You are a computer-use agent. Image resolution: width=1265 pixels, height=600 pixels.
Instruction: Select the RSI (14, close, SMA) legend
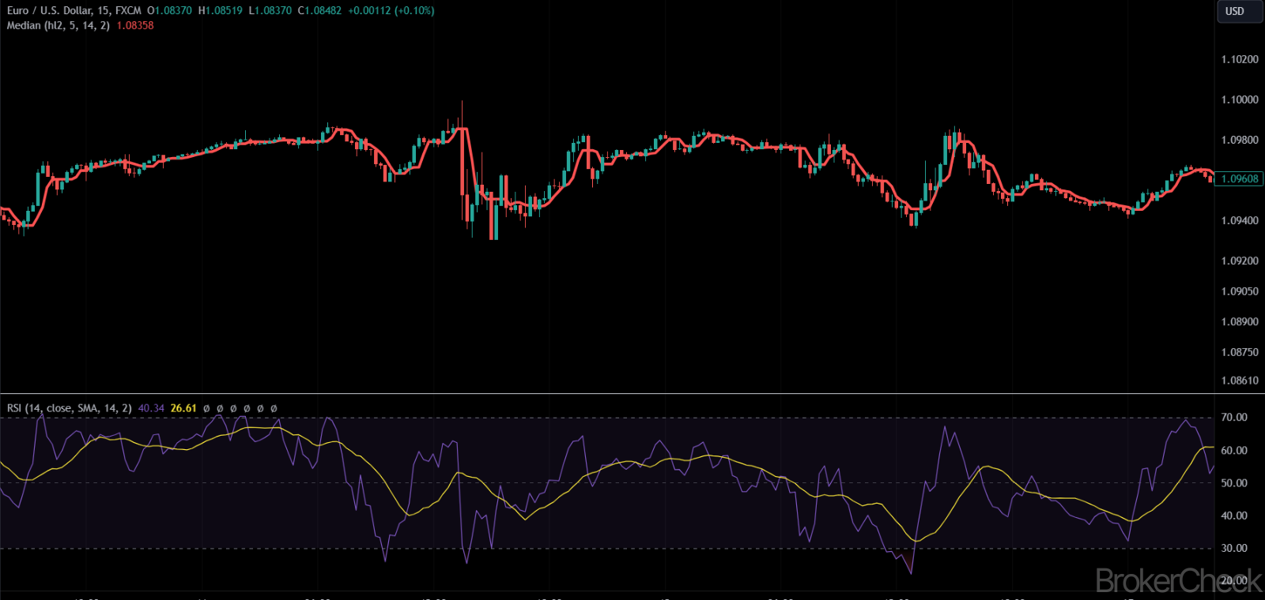[x=69, y=408]
